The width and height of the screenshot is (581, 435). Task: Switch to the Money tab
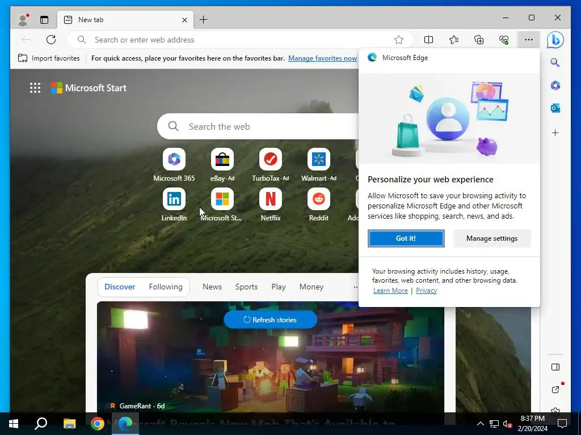(311, 287)
